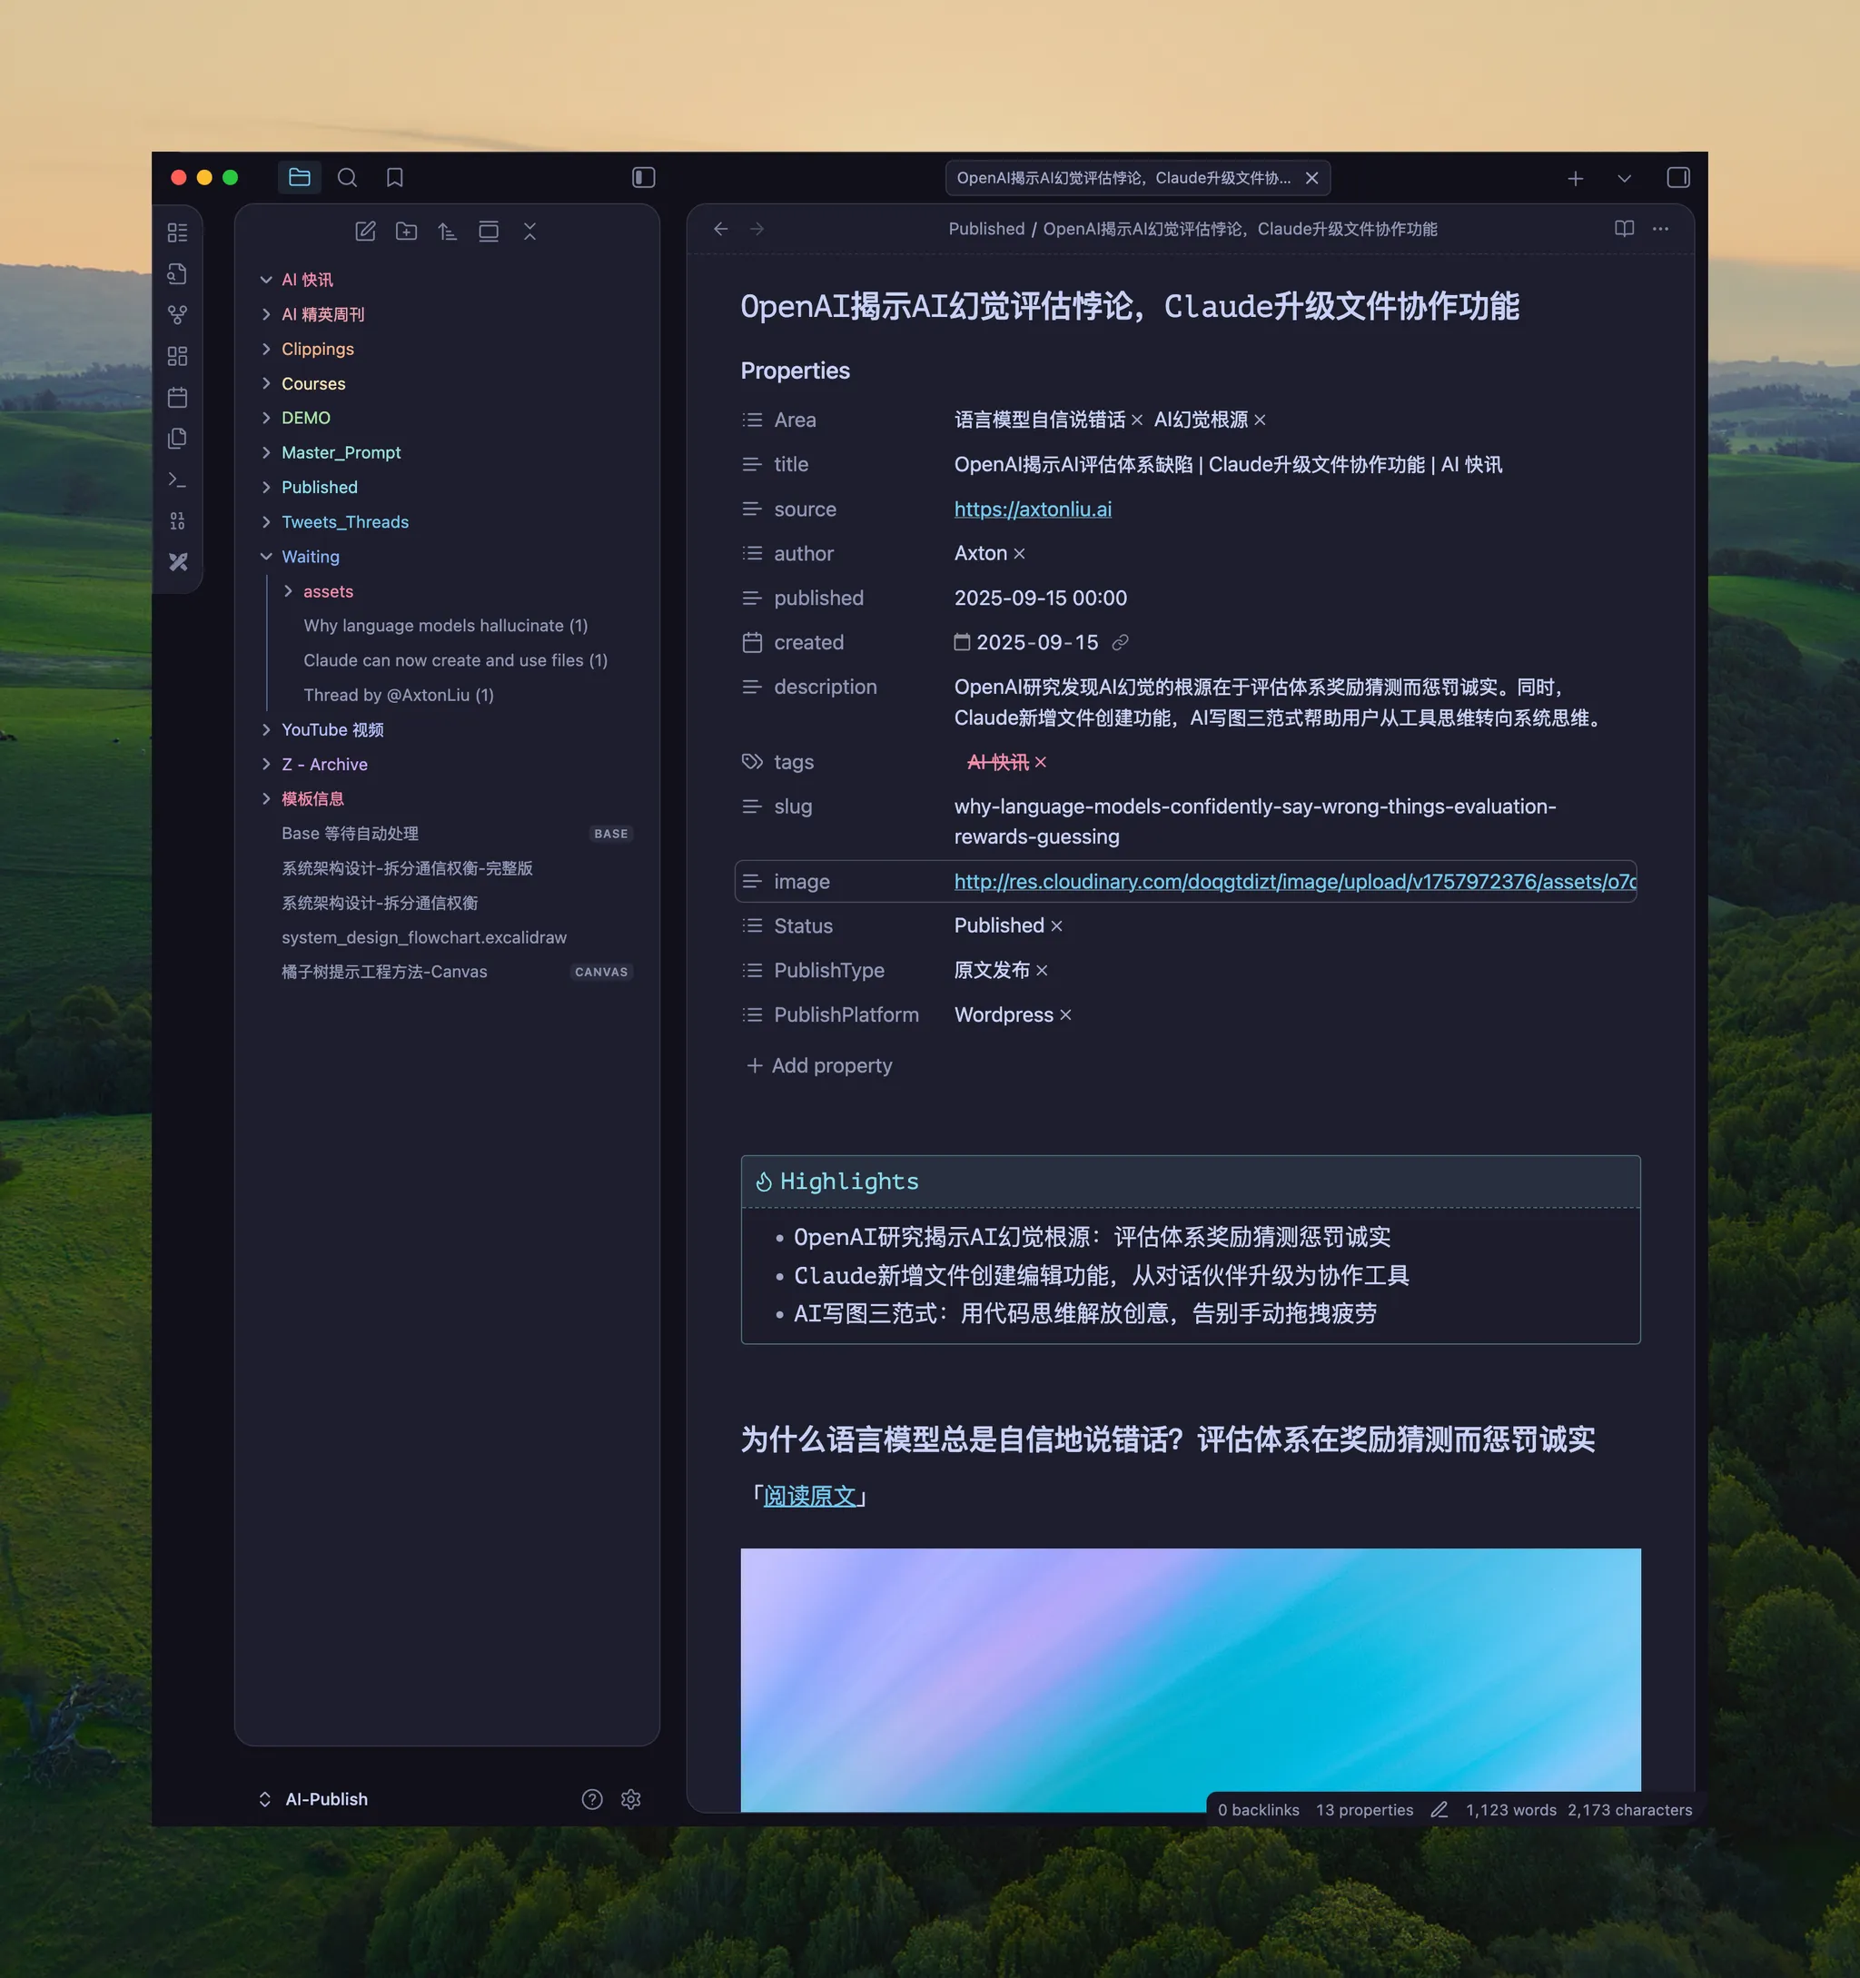This screenshot has width=1860, height=1978.
Task: Open the daily note calendar icon
Action: click(x=177, y=398)
